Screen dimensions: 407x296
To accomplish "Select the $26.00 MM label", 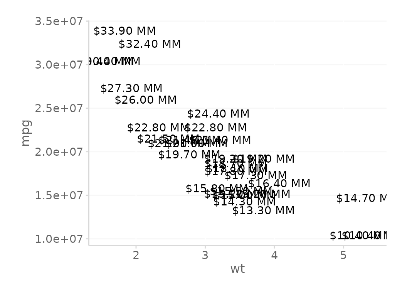I will [x=146, y=100].
